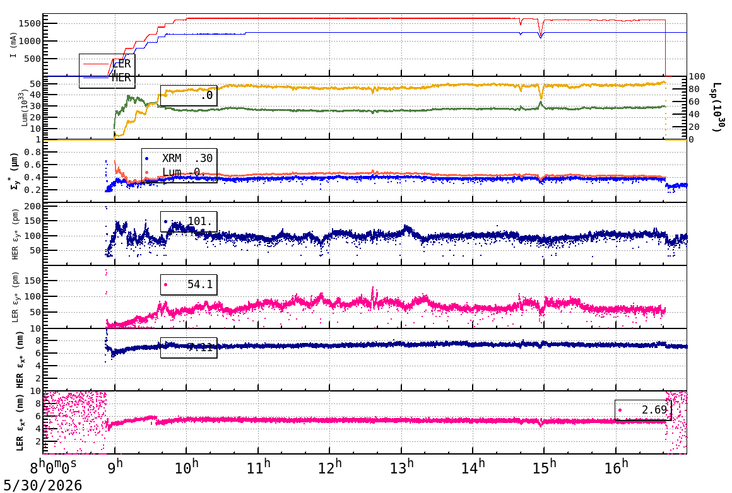Click the blue dot marker beside XRM
The width and height of the screenshot is (732, 493).
pyautogui.click(x=146, y=159)
